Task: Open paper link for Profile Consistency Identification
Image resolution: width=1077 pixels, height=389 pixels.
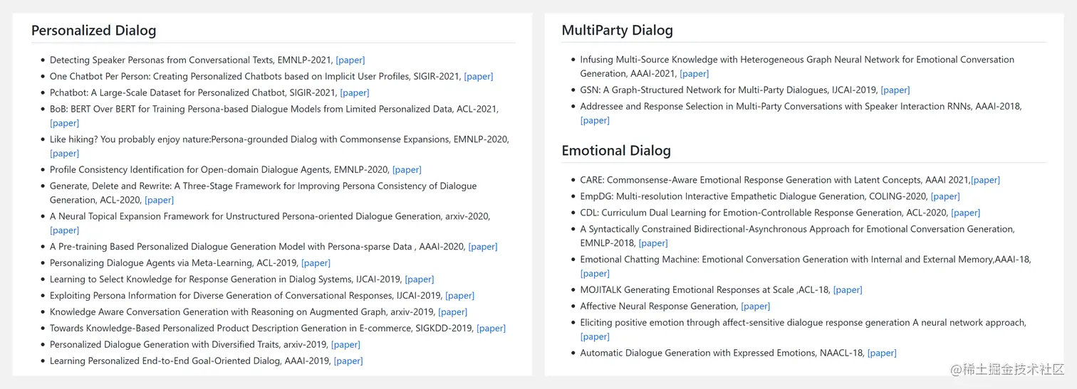Action: [407, 170]
